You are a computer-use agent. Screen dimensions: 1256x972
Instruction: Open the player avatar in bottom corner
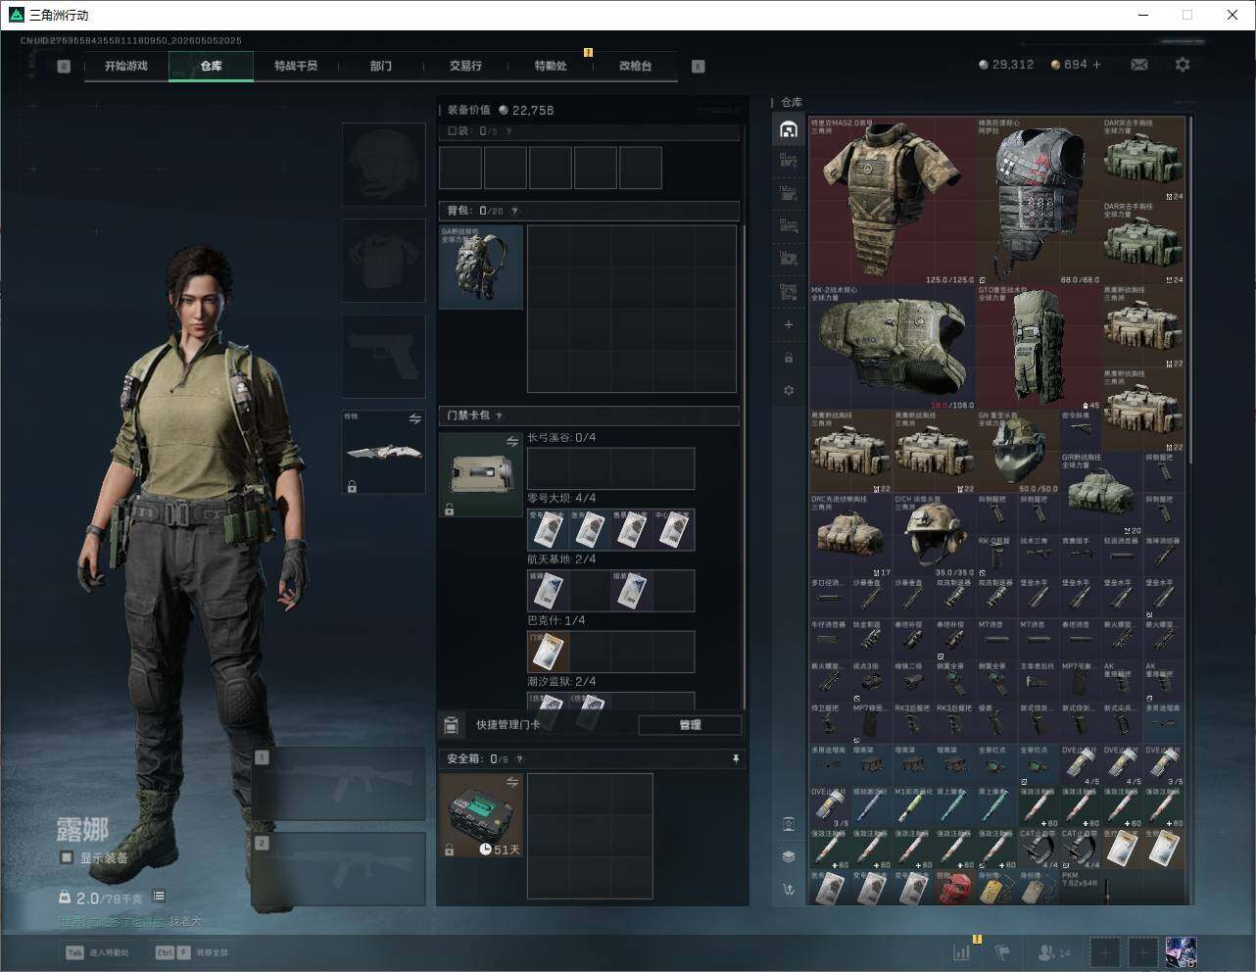(x=1182, y=952)
